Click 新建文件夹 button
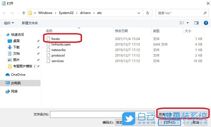Image resolution: width=211 pixels, height=127 pixels. point(30,23)
